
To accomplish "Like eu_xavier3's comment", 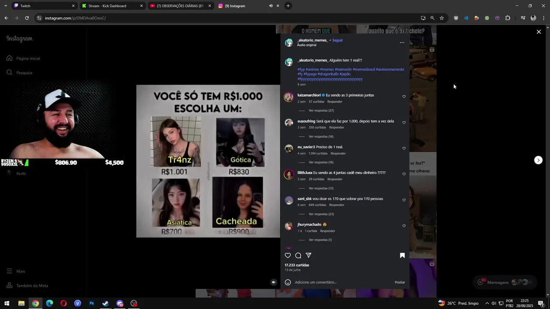I will coord(404,148).
